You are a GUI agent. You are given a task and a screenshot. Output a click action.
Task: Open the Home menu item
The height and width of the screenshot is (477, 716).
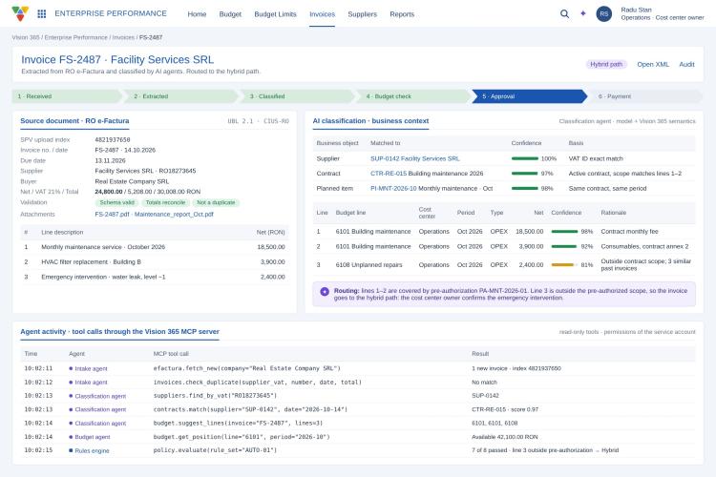point(197,14)
